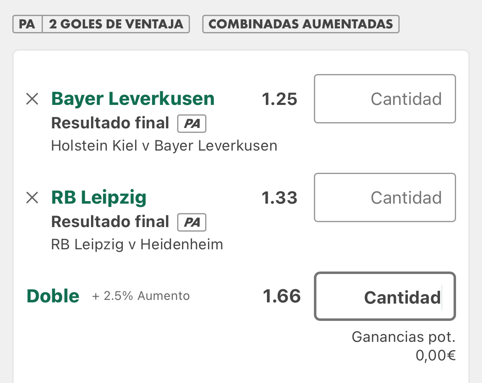
Task: Click the PA badge under Bayer Leverkusen
Action: point(192,123)
